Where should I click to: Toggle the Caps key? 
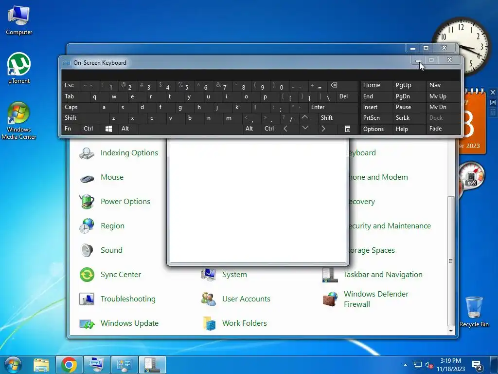[80, 107]
